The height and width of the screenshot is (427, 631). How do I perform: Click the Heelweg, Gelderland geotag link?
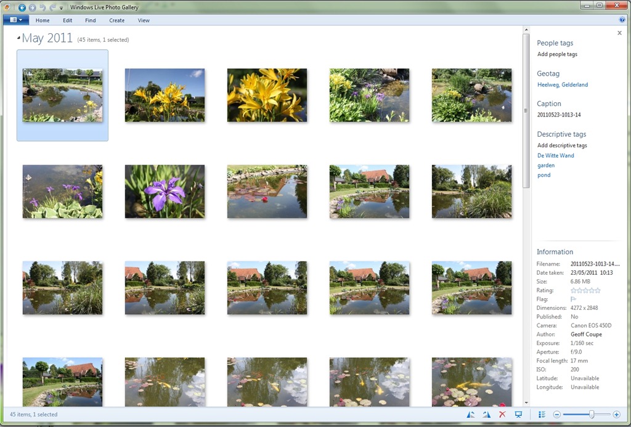point(562,85)
